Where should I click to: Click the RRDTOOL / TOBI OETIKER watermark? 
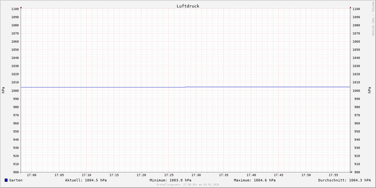pyautogui.click(x=373, y=19)
